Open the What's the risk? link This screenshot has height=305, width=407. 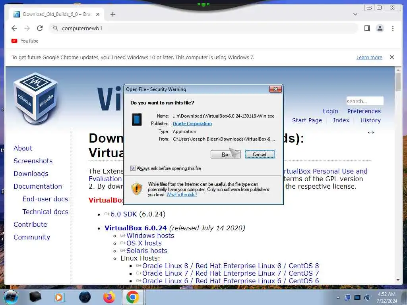(182, 195)
